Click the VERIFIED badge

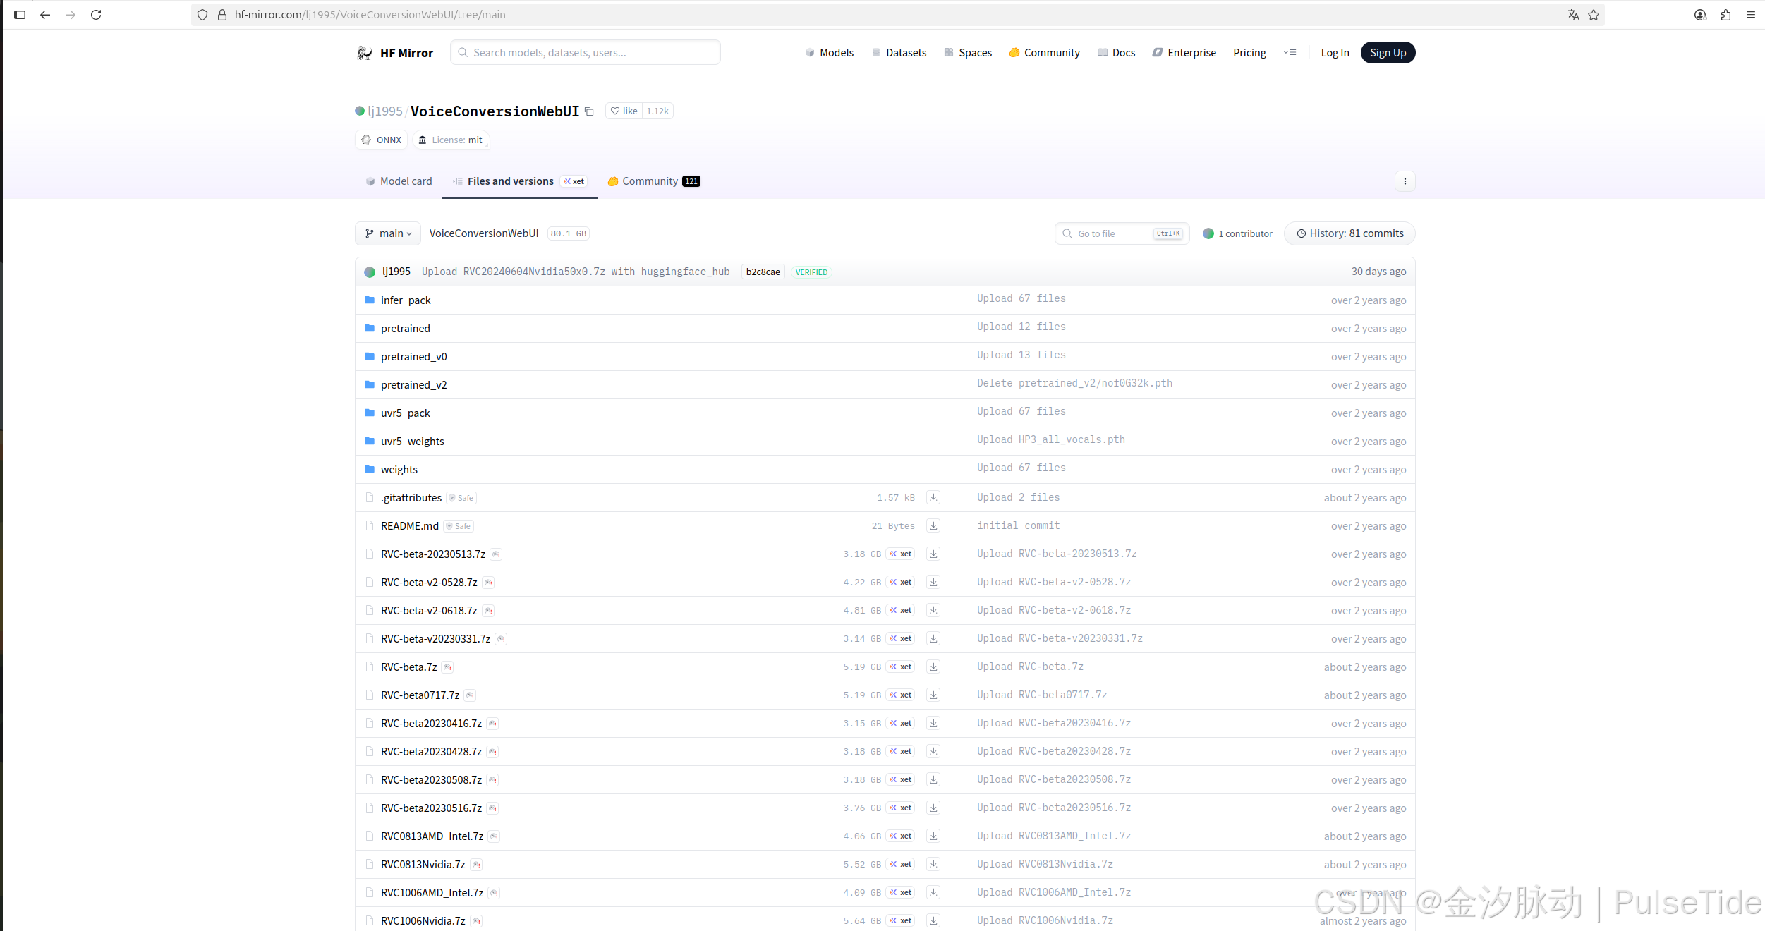click(811, 272)
